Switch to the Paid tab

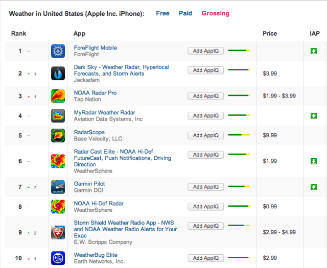(x=185, y=13)
